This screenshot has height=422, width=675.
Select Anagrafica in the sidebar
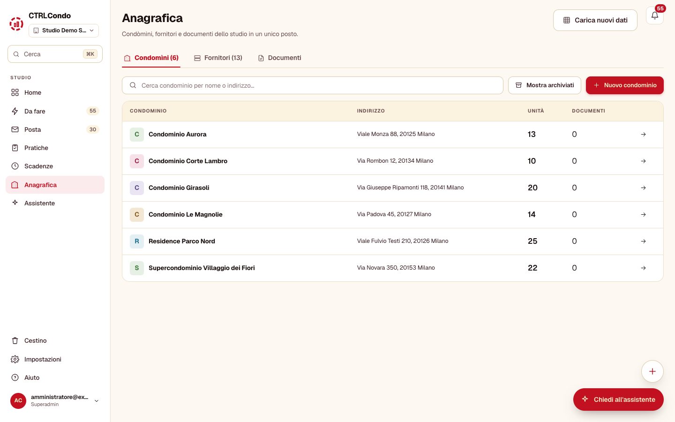55,185
